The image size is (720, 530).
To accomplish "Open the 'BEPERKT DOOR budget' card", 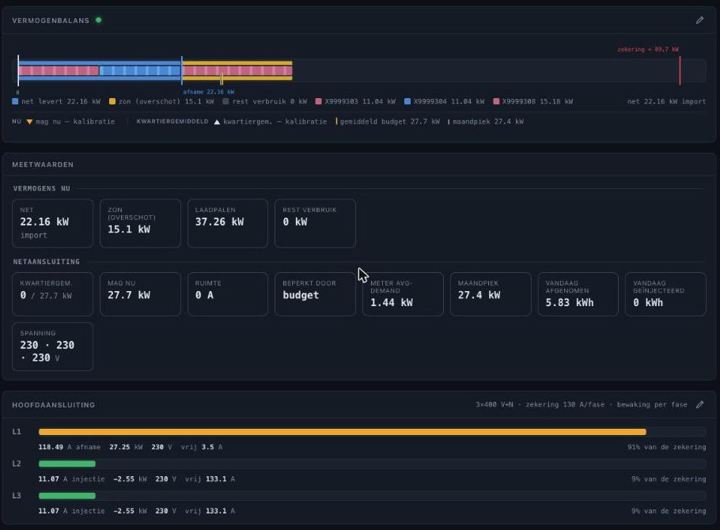I will (315, 294).
